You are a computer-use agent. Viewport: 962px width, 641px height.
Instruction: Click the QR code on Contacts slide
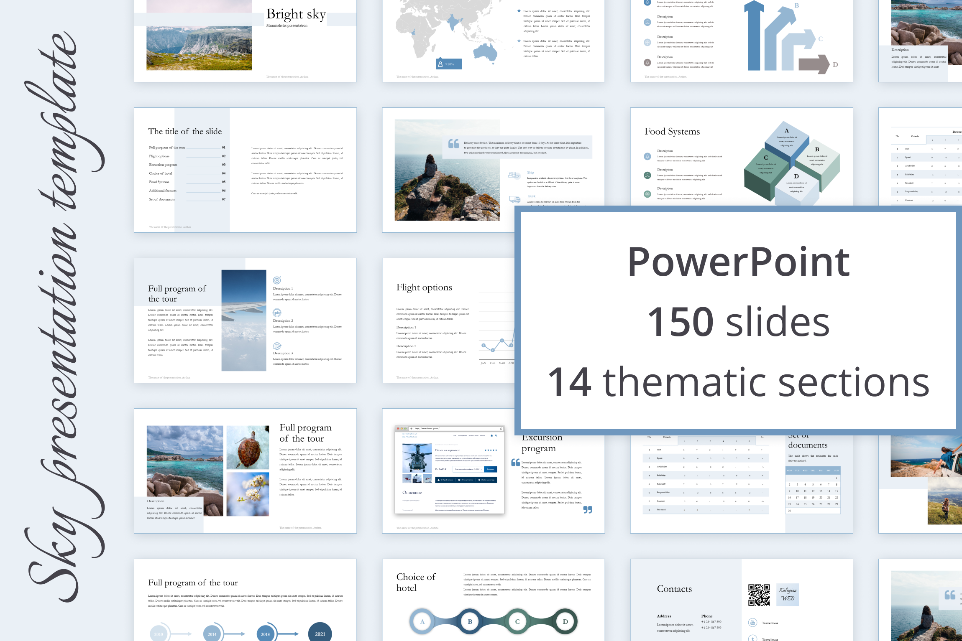pos(759,595)
